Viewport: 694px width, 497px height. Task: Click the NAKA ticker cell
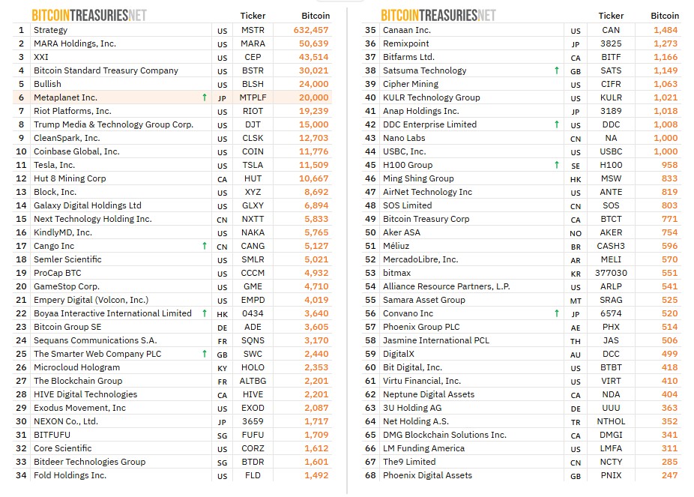pyautogui.click(x=253, y=232)
